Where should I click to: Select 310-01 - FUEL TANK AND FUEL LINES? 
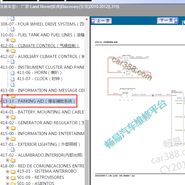pos(42,35)
